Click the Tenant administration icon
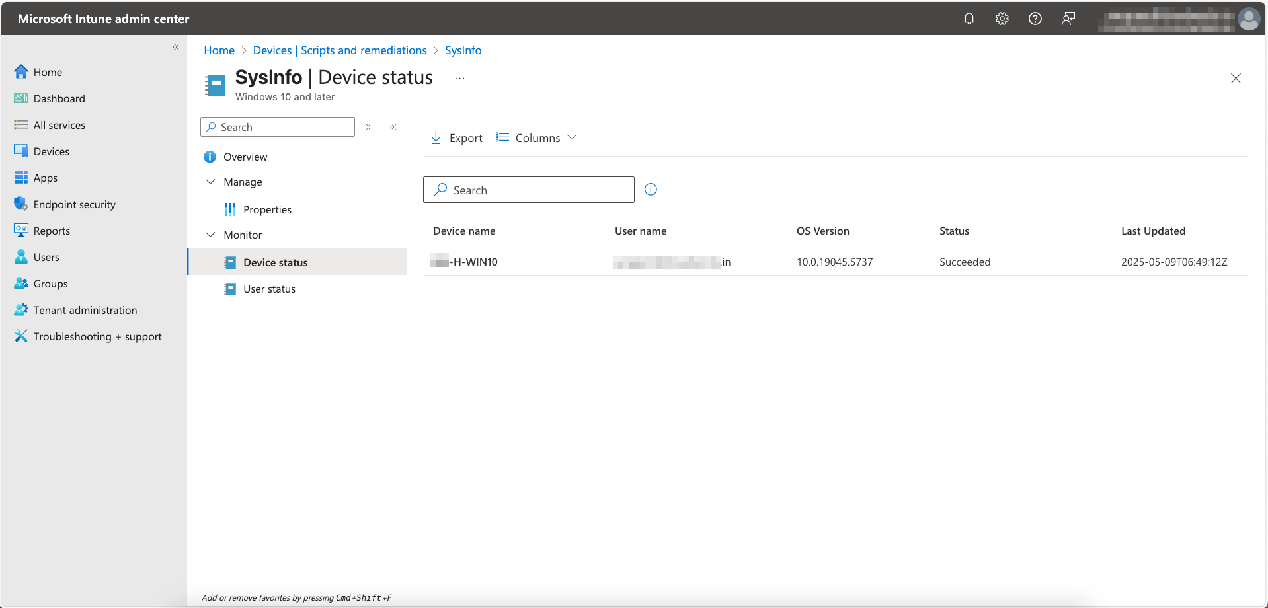Image resolution: width=1268 pixels, height=608 pixels. pos(21,309)
